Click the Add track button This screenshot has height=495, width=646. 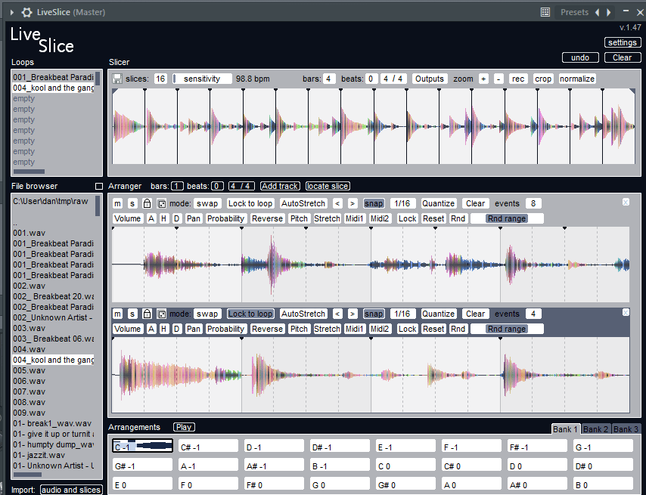pyautogui.click(x=280, y=186)
